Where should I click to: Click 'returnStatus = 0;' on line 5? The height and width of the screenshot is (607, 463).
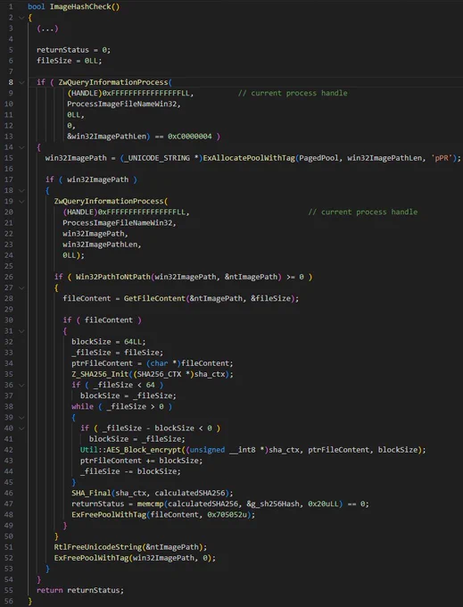click(73, 50)
